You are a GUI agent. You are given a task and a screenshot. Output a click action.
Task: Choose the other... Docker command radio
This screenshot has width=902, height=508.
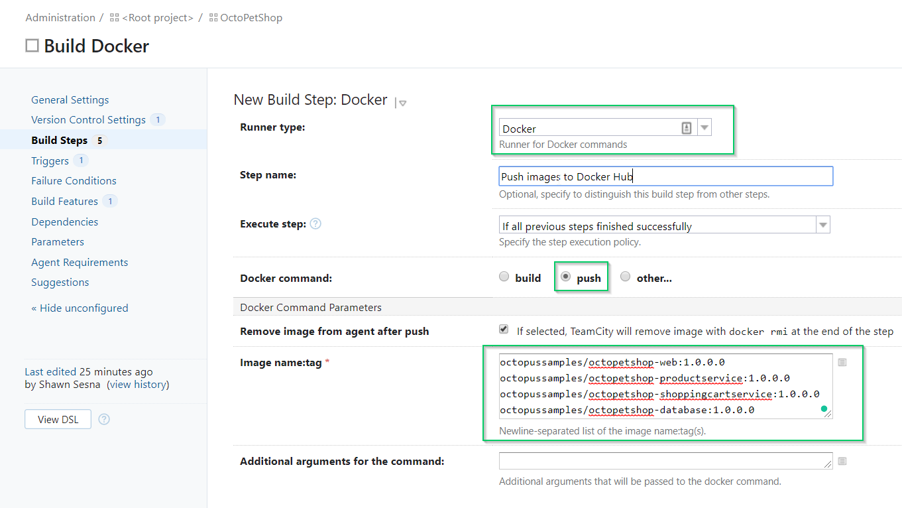pyautogui.click(x=626, y=277)
